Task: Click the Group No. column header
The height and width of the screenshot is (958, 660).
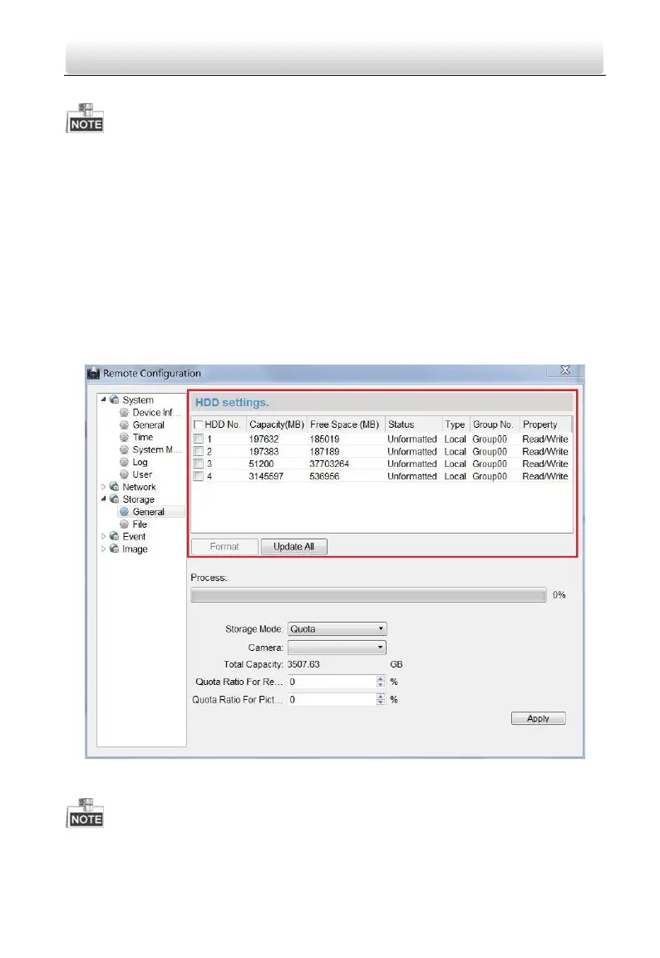Action: [493, 424]
